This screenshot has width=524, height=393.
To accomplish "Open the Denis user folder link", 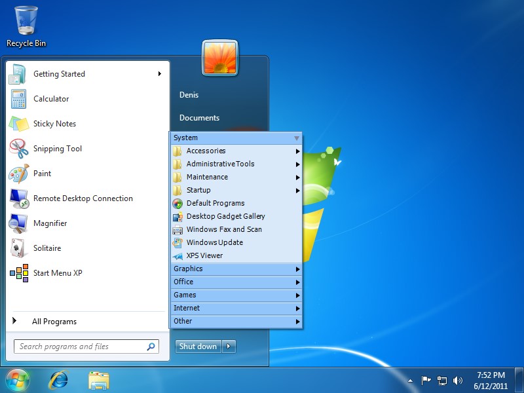I will coord(189,95).
